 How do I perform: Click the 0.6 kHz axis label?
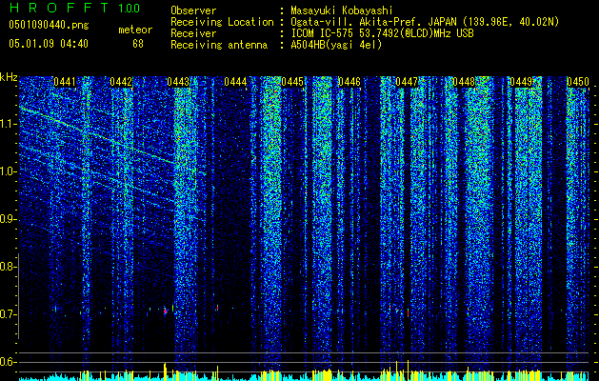point(8,362)
